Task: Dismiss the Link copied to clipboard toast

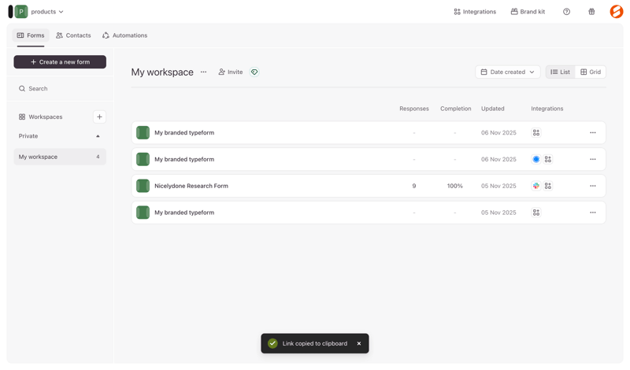Action: tap(359, 343)
